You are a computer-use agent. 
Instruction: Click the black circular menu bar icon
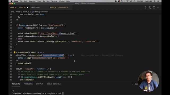116,1
